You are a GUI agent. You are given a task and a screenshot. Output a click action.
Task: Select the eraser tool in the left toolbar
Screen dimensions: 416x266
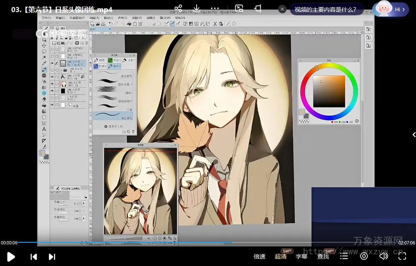pos(44,99)
